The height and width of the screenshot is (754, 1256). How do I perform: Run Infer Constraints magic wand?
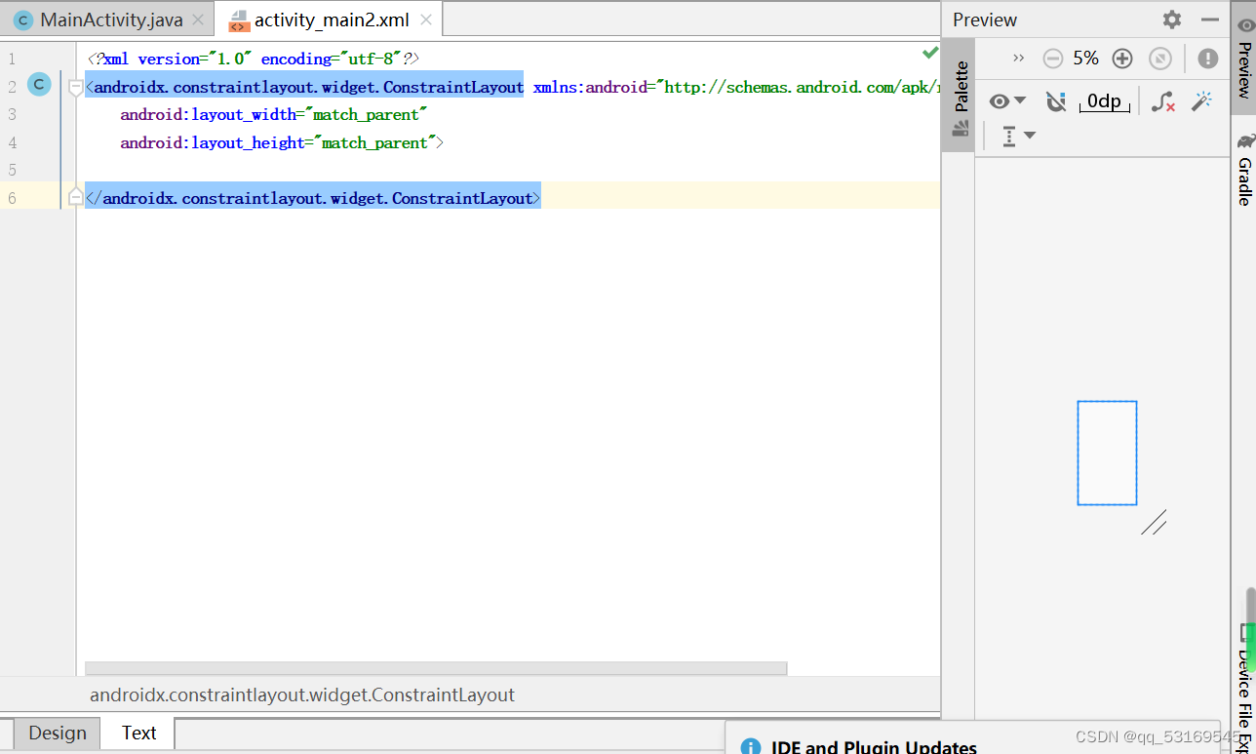pyautogui.click(x=1201, y=100)
